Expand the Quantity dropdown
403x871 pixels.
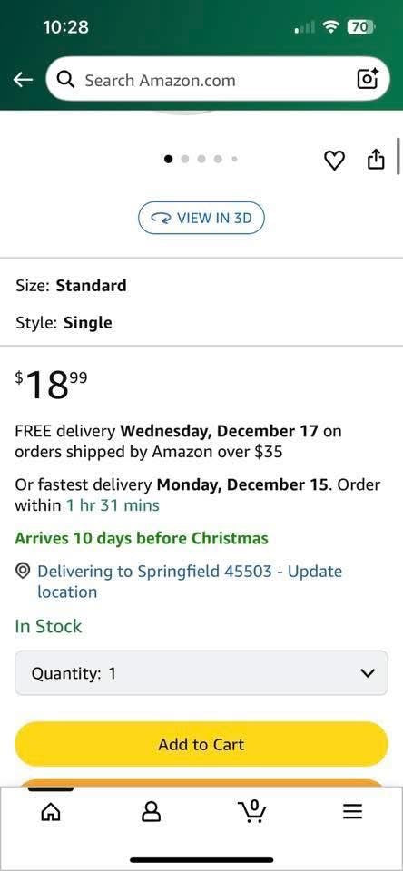click(201, 672)
